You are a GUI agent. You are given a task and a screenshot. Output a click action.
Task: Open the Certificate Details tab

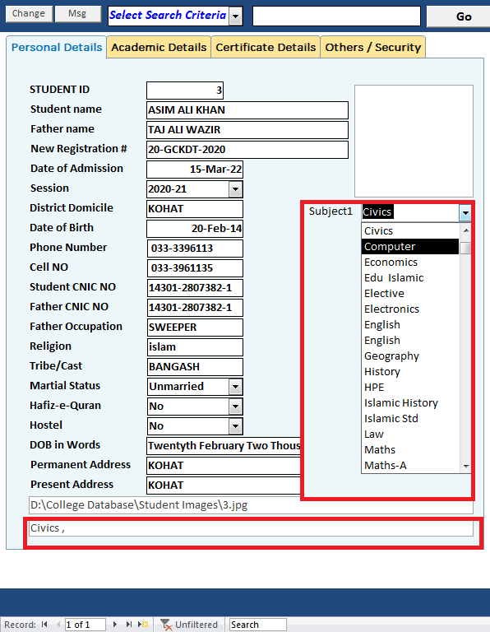[x=266, y=47]
